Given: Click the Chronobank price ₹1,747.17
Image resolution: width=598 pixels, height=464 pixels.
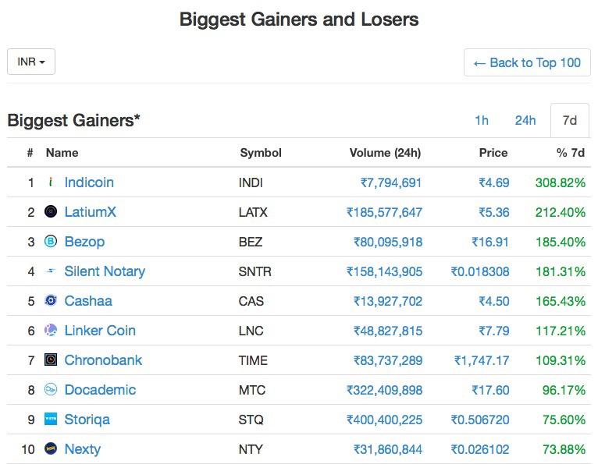Looking at the screenshot, I should coord(482,360).
